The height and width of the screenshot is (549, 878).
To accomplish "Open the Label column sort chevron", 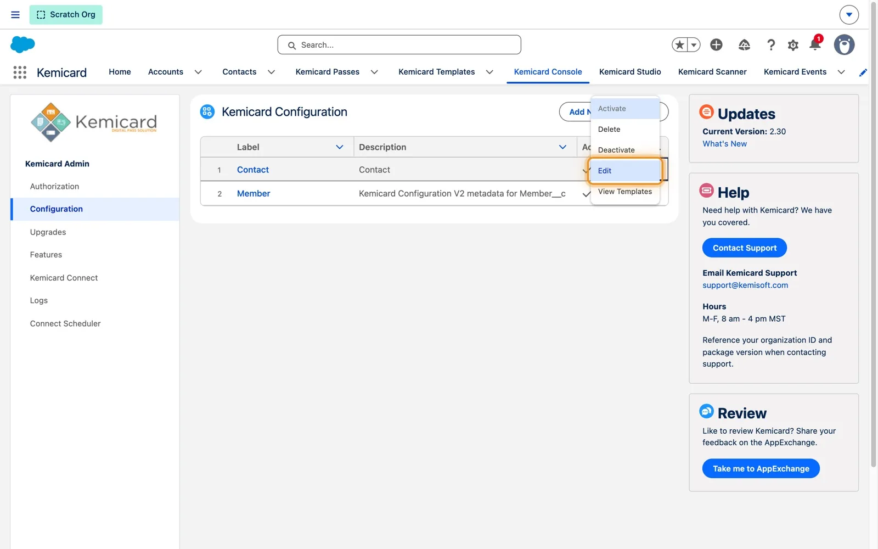I will click(x=340, y=147).
